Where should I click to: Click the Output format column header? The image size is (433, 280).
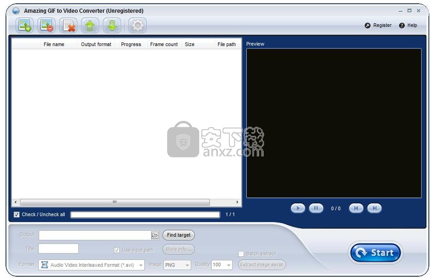[96, 44]
